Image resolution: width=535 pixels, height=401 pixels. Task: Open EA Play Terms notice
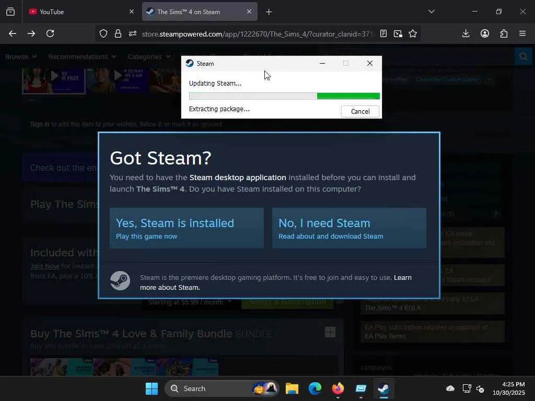pyautogui.click(x=433, y=332)
